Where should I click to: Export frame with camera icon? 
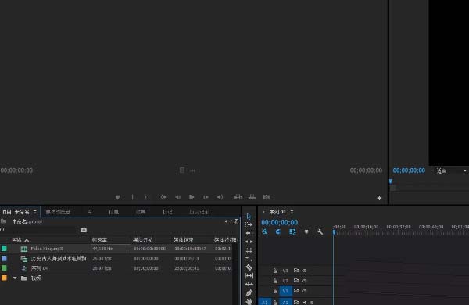(x=266, y=197)
